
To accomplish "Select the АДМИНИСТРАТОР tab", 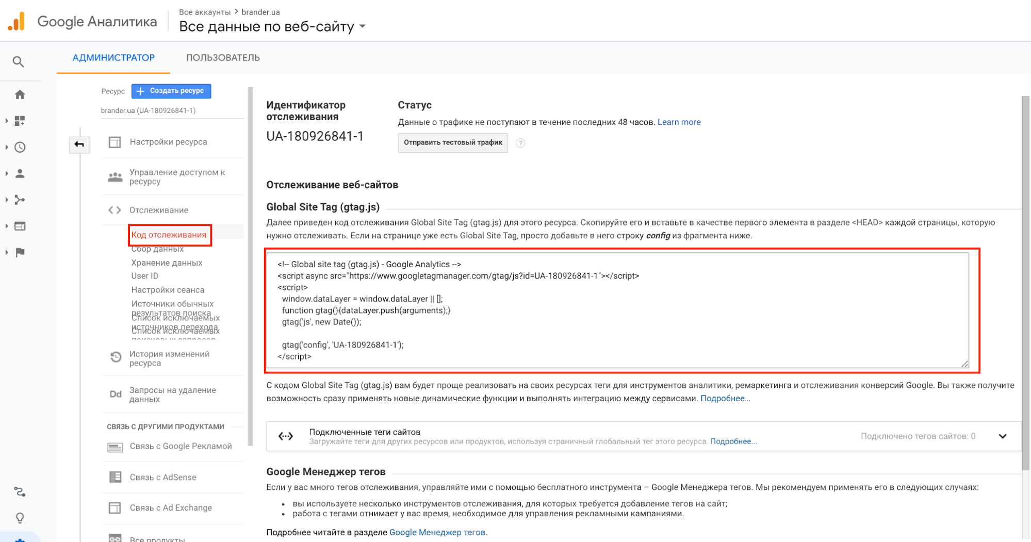I will click(x=113, y=58).
